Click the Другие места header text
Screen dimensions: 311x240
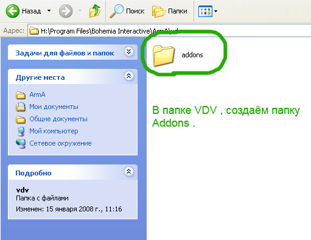(40, 77)
